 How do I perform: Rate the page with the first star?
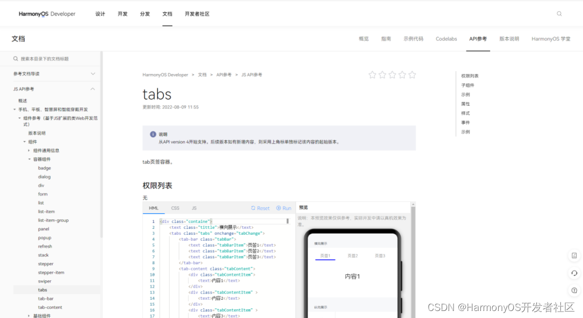pyautogui.click(x=372, y=75)
